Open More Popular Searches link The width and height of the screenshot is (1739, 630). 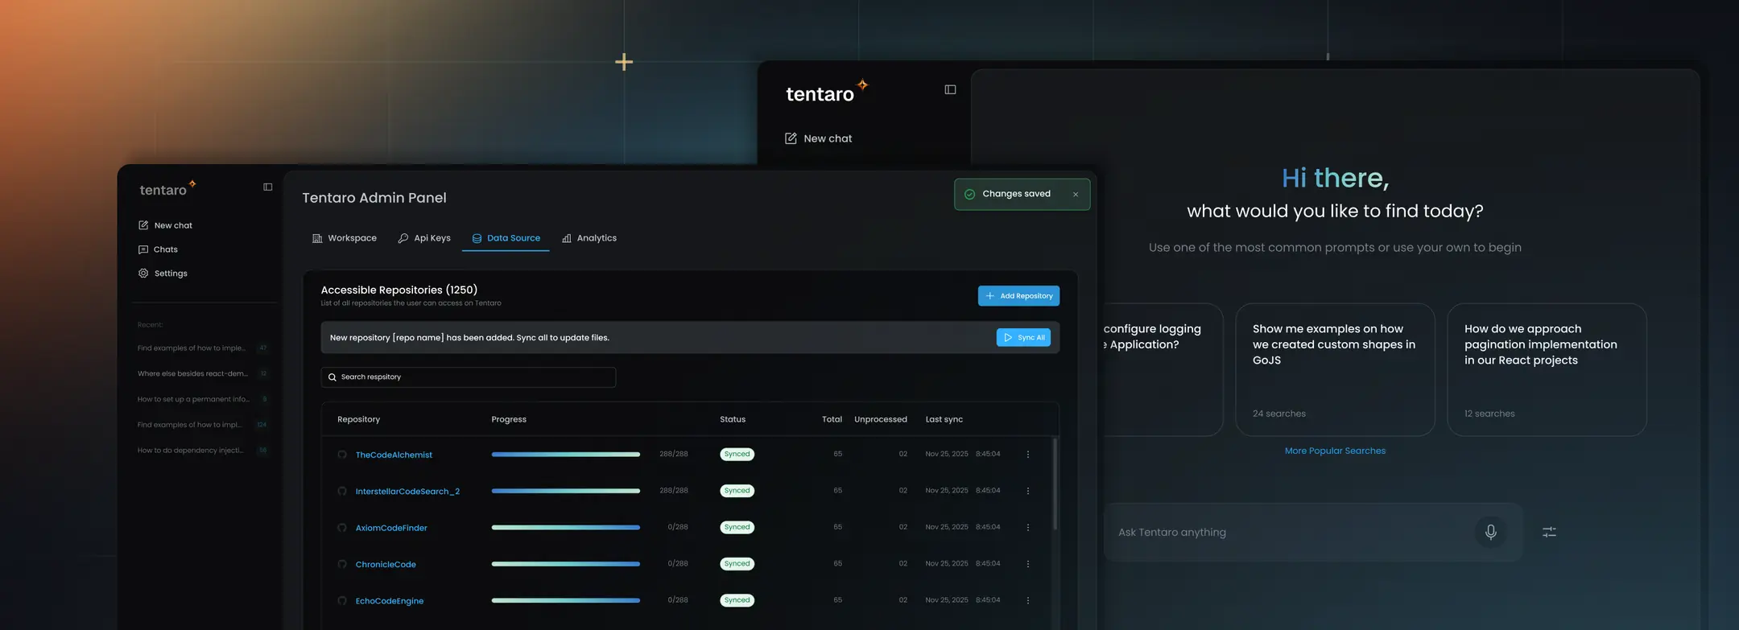pyautogui.click(x=1335, y=451)
